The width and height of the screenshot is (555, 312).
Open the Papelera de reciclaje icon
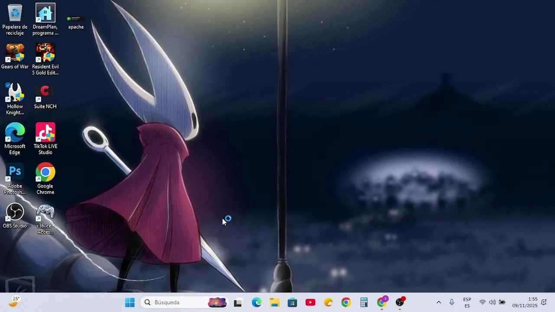[15, 19]
